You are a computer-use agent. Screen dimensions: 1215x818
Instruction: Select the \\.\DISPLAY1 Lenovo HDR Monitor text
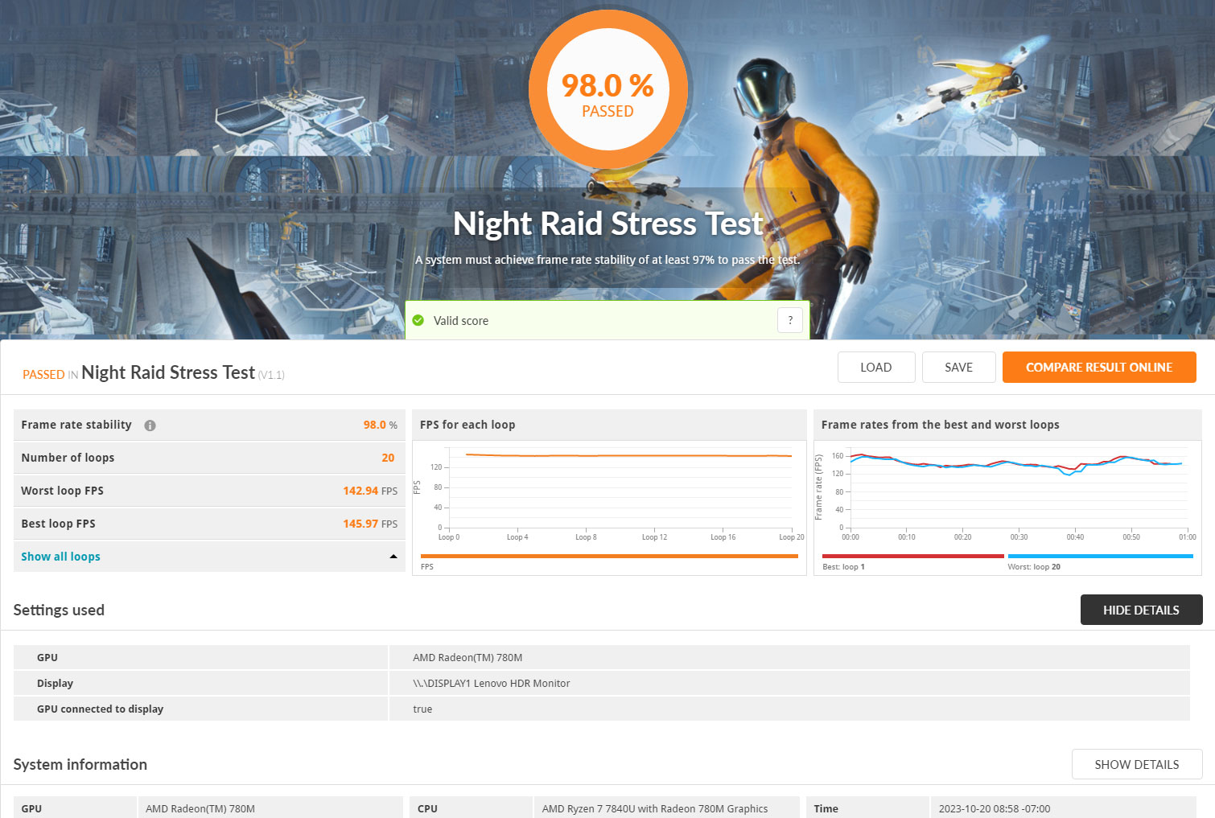[x=491, y=683]
